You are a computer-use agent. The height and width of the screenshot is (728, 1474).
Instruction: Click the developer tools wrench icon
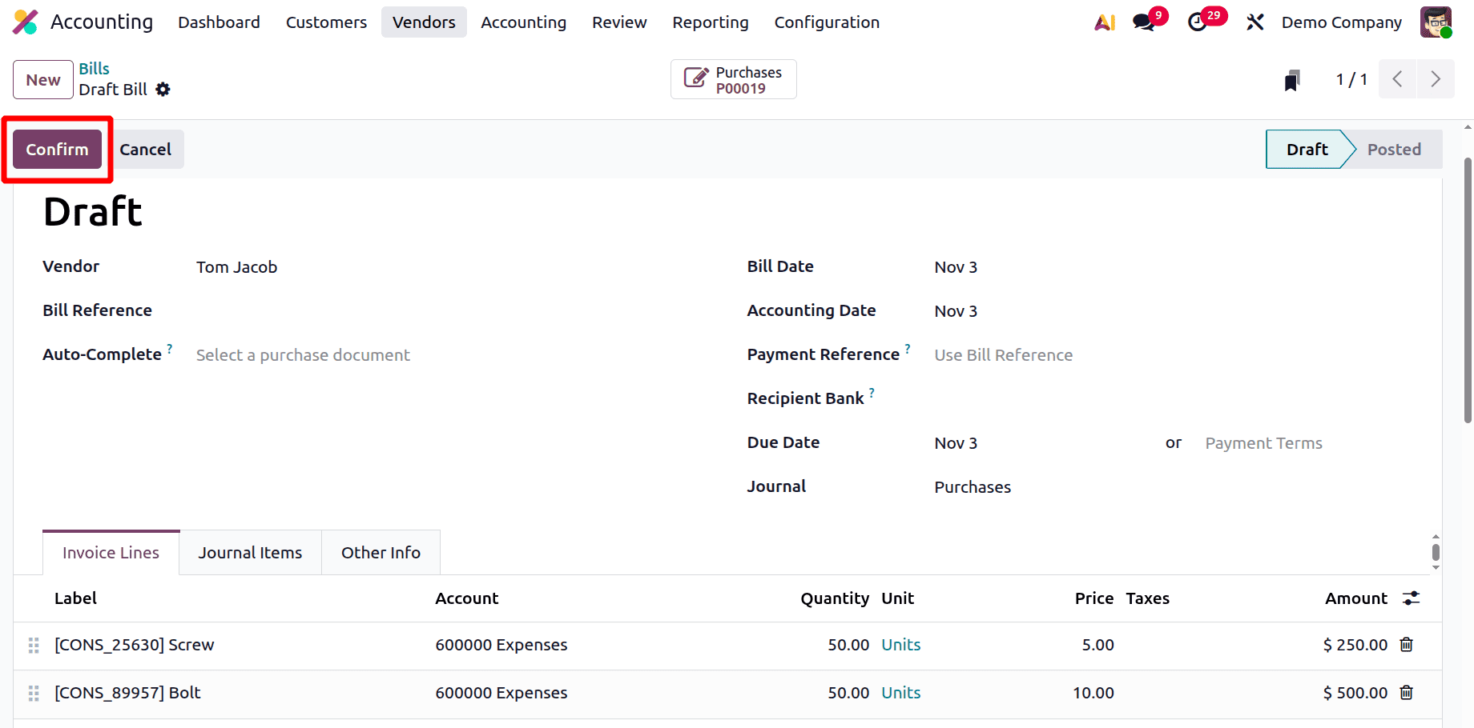pos(1255,22)
